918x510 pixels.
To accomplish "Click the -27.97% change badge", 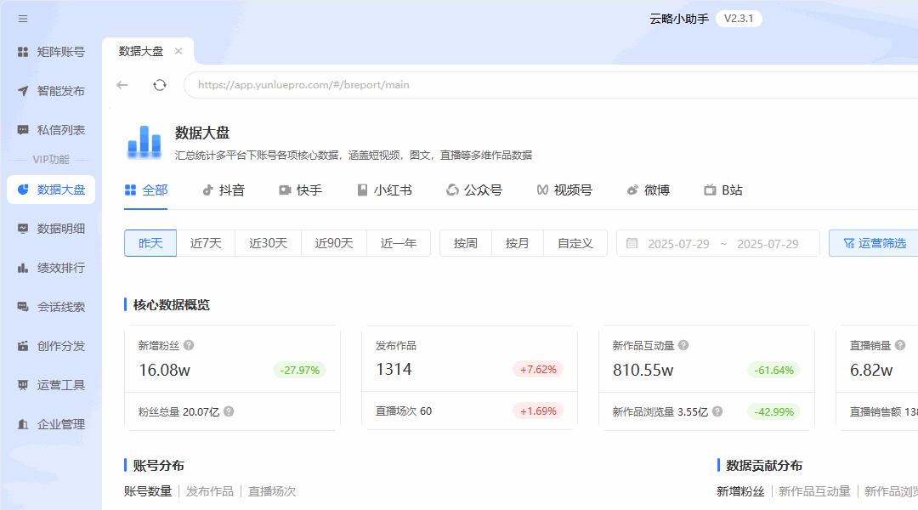I will point(300,370).
